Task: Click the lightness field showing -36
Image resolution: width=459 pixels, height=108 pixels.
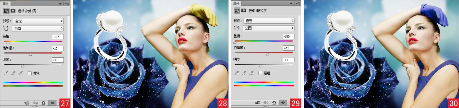Action: click(58, 60)
